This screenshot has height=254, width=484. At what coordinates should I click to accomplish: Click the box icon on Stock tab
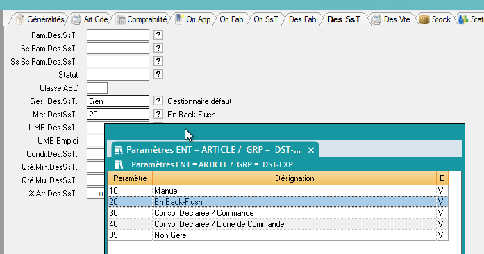[x=424, y=19]
